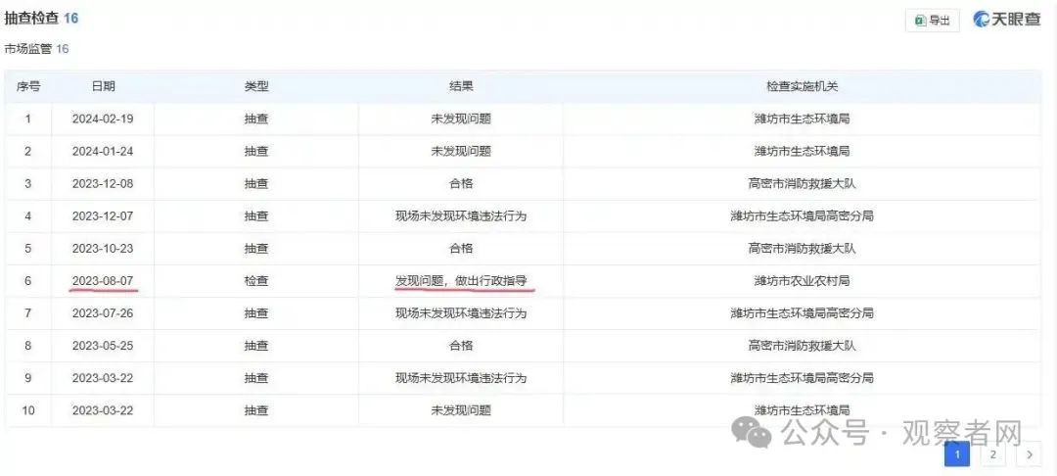Click result 发现问题，做出行政指导
Screen dimensions: 1057x476
coord(461,280)
